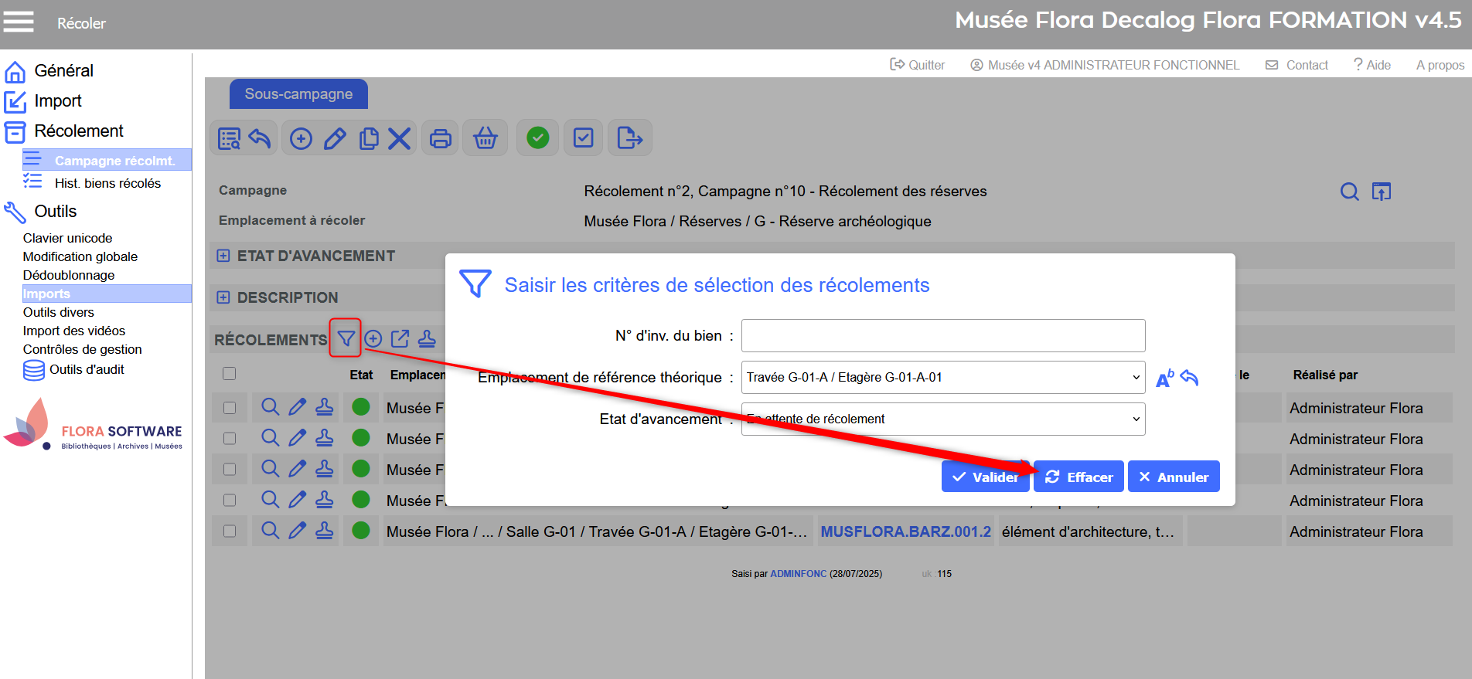The width and height of the screenshot is (1472, 679).
Task: Open Hist. biens récolés in the sidebar
Action: coord(107,183)
